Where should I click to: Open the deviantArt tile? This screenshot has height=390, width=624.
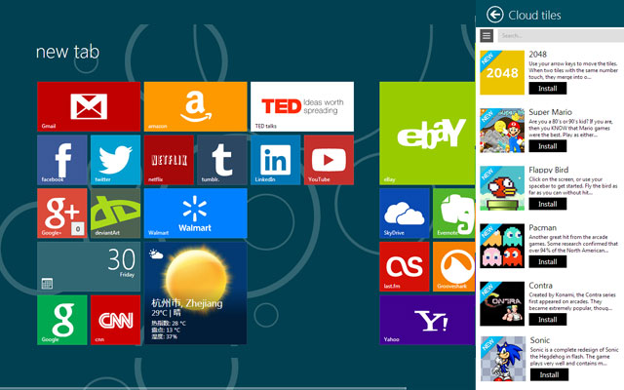[x=115, y=214]
